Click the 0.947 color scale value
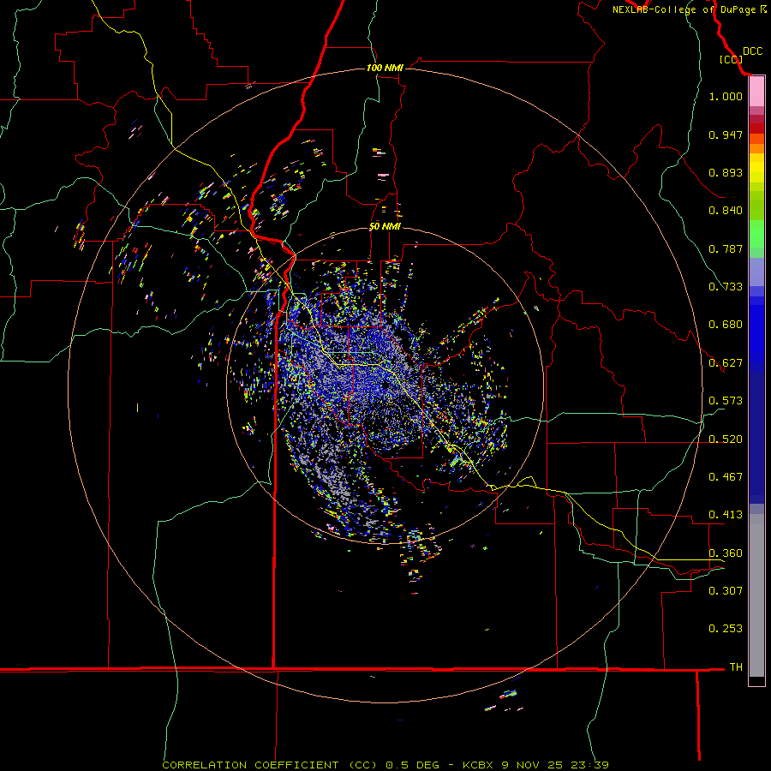 (726, 134)
